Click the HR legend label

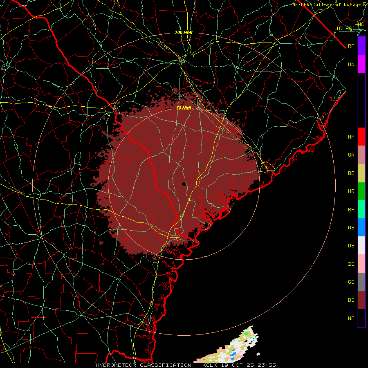(x=351, y=191)
